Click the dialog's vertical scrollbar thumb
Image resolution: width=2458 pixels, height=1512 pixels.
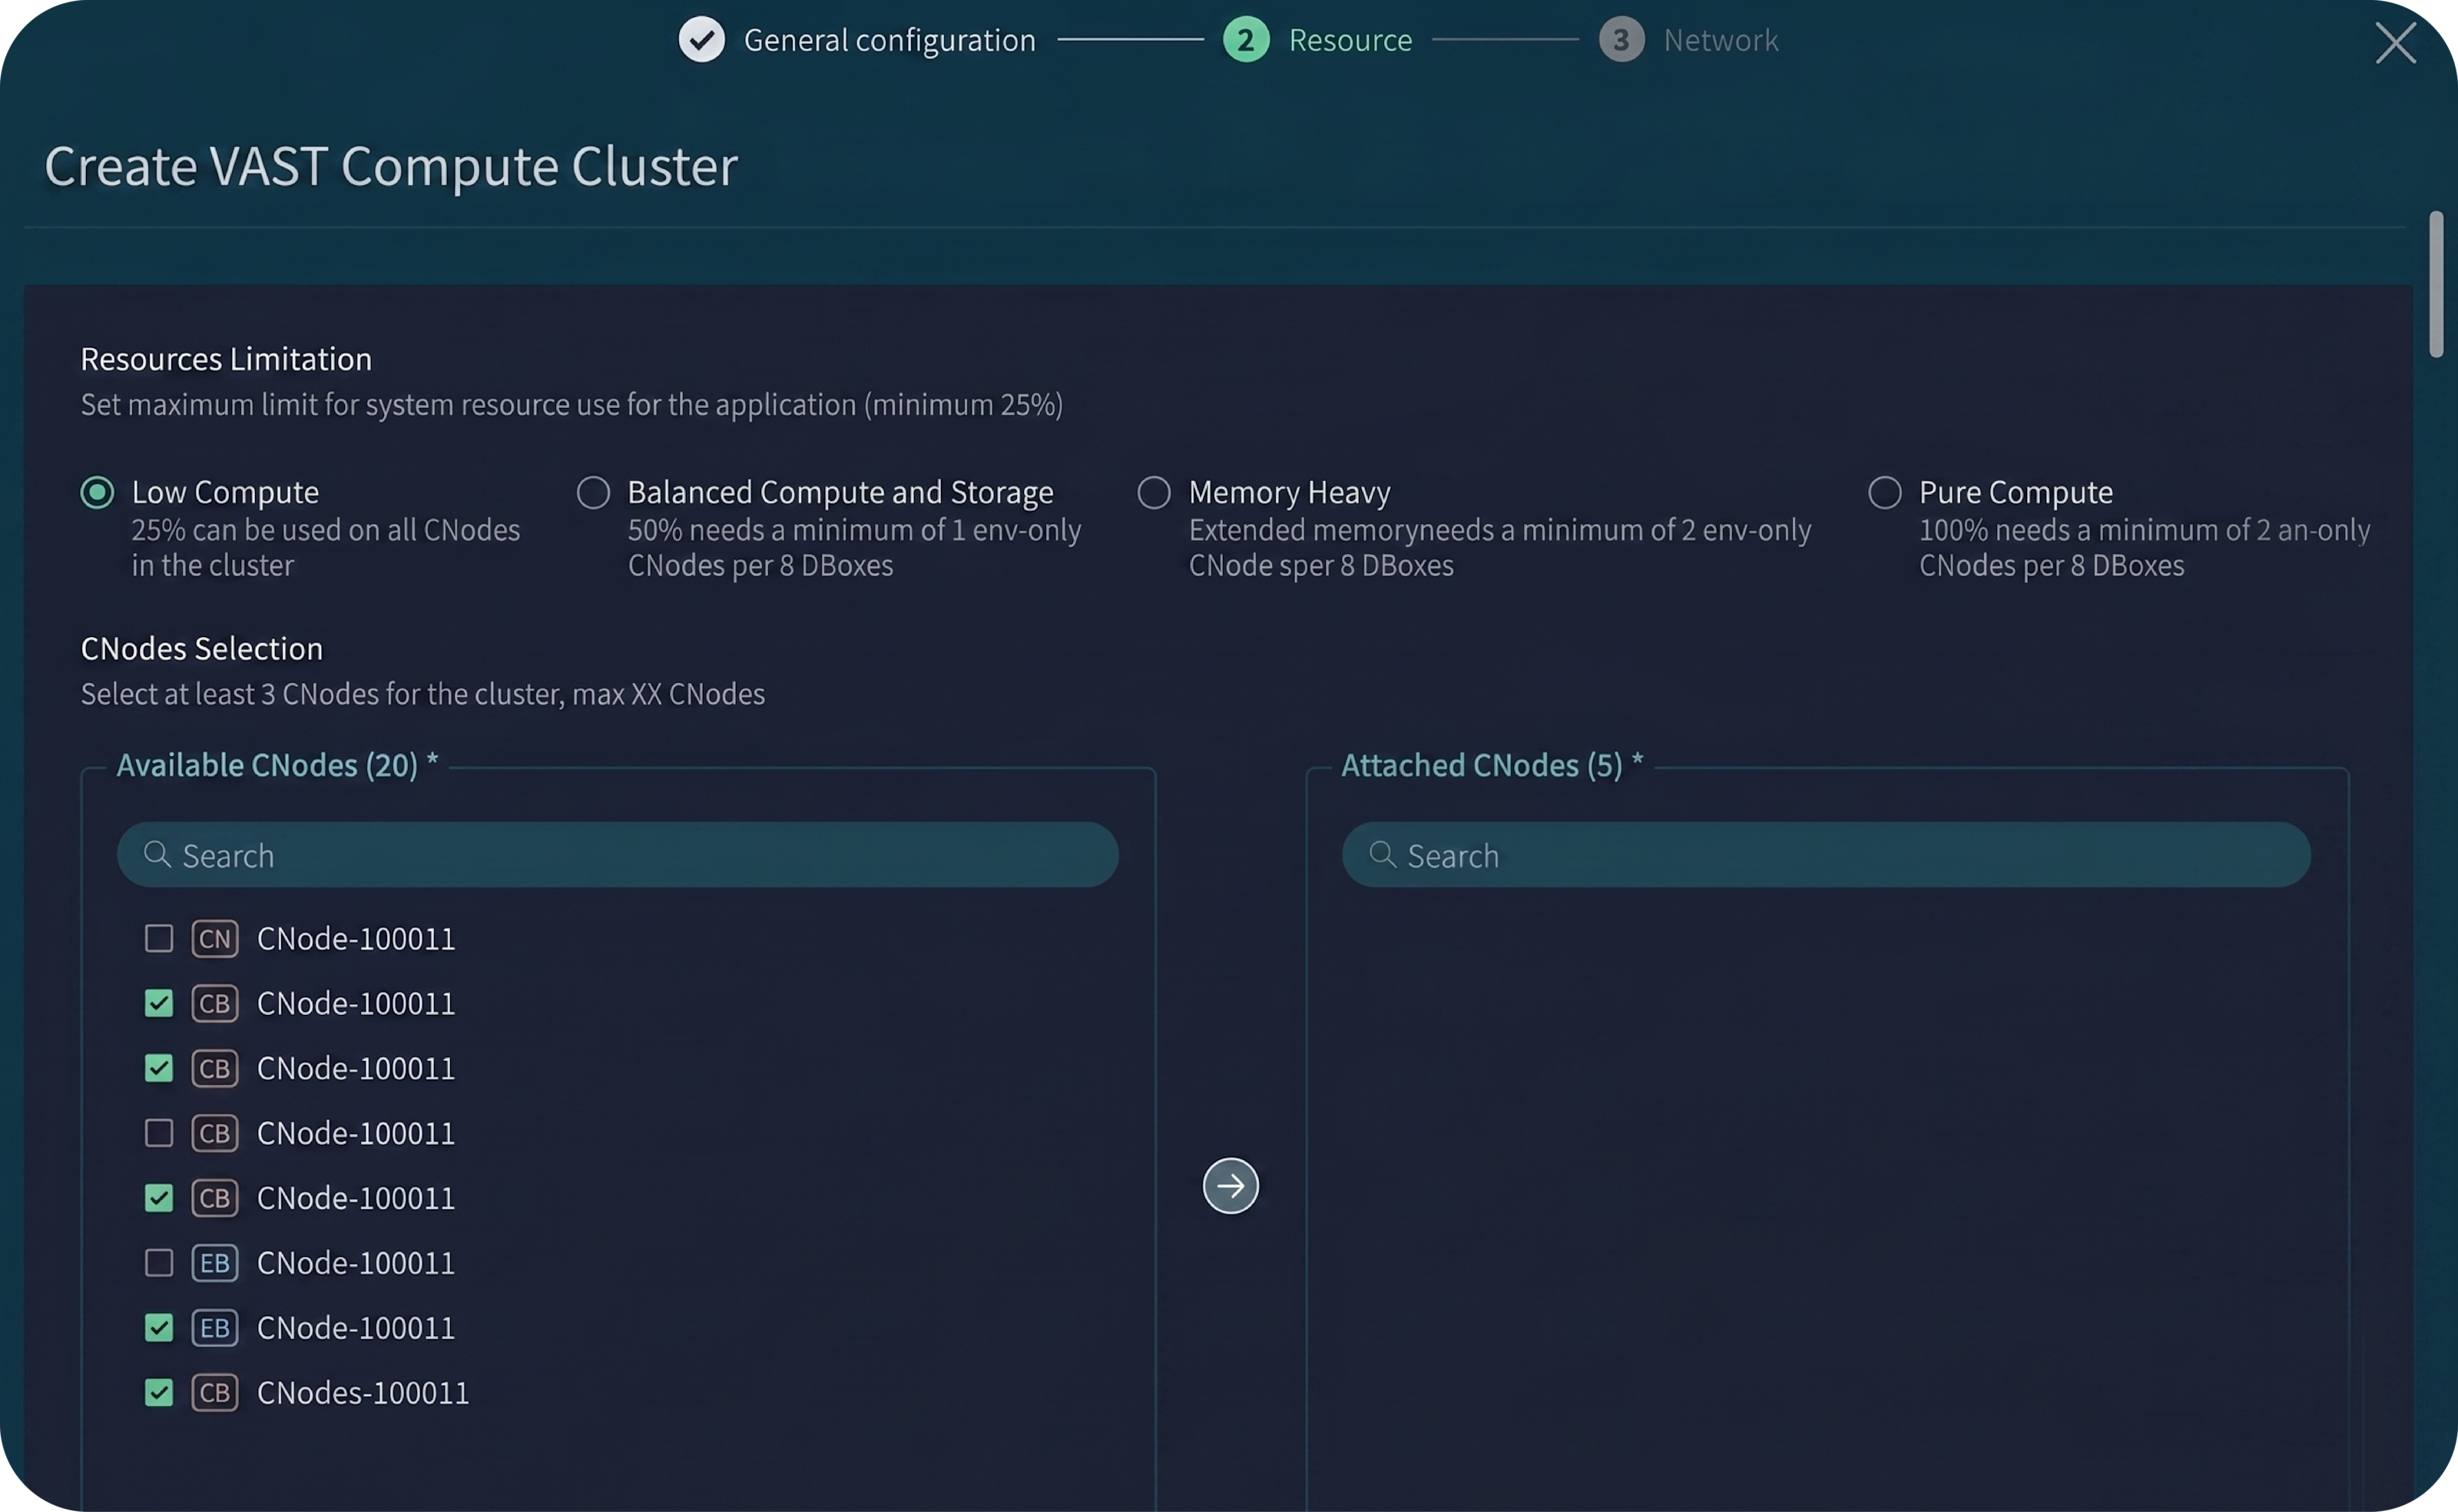click(2436, 283)
